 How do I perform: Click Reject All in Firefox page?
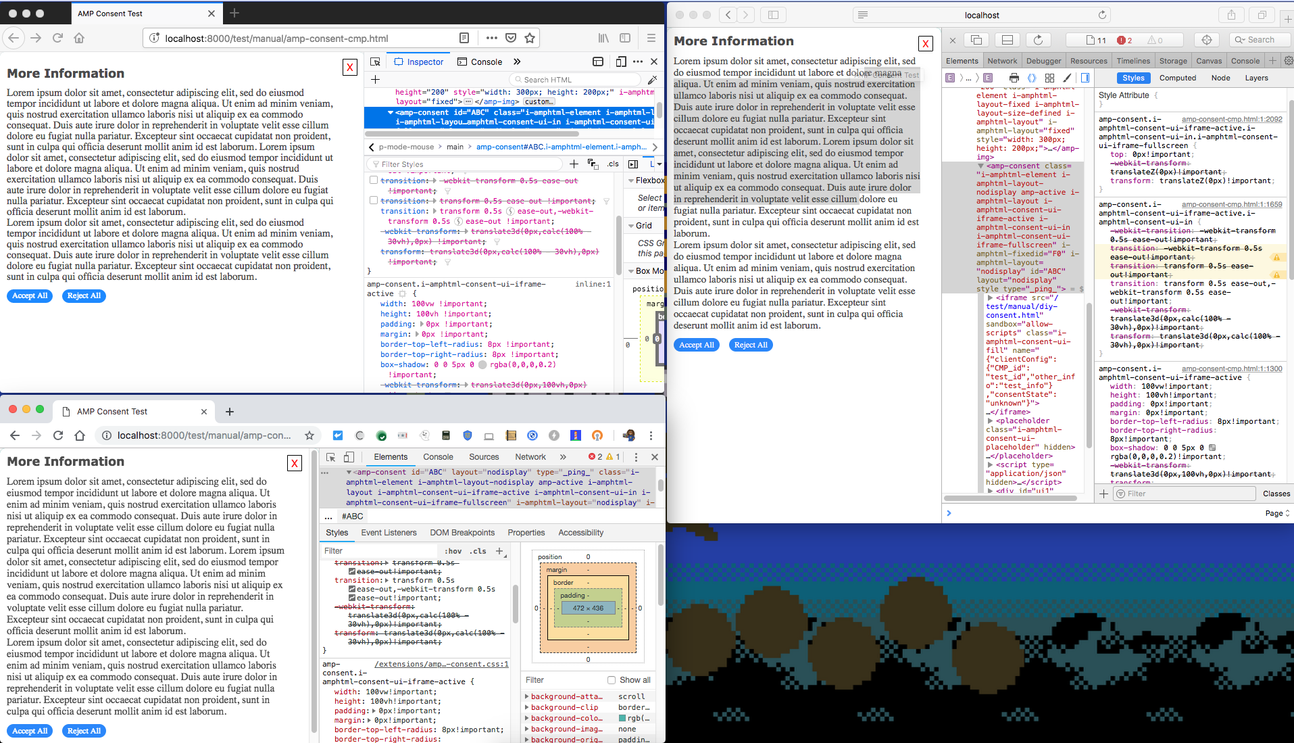pos(84,296)
